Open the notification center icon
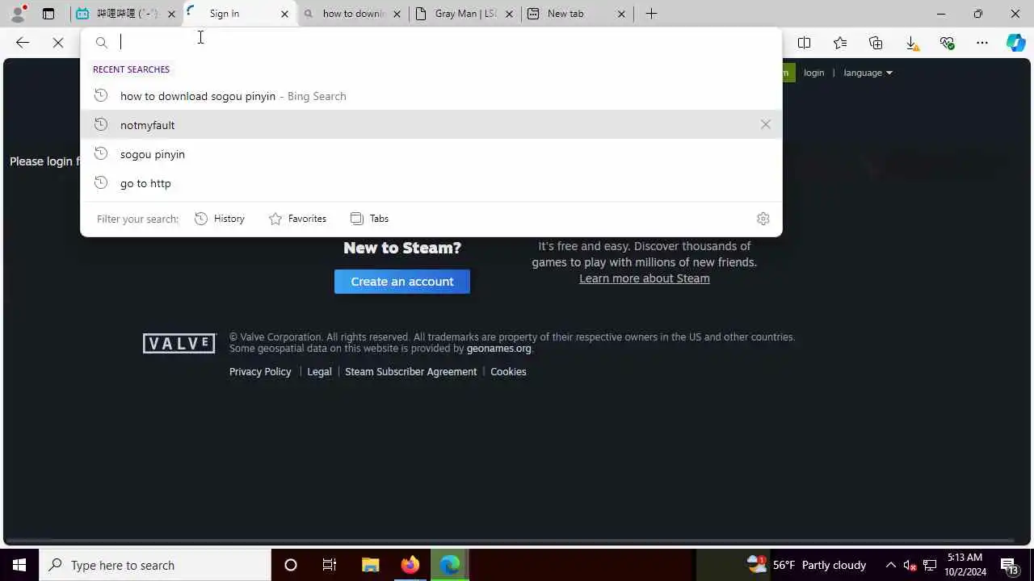This screenshot has width=1034, height=581. tap(1010, 565)
